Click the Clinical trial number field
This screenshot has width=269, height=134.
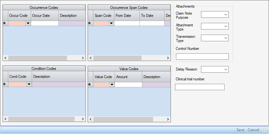199,87
